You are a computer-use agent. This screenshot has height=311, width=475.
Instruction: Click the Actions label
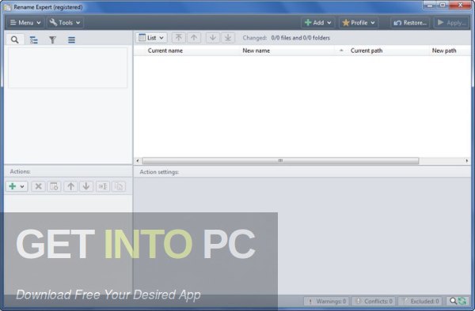20,171
